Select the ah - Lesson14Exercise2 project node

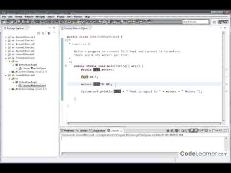[21, 75]
